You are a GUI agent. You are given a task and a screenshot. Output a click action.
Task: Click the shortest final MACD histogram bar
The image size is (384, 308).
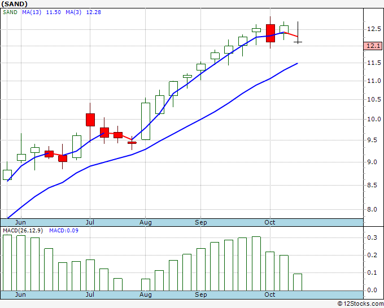tap(298, 282)
